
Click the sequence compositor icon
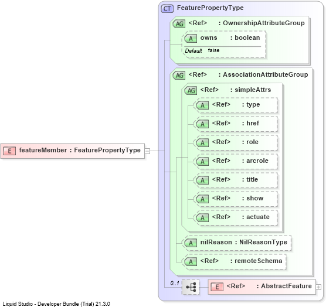[191, 287]
